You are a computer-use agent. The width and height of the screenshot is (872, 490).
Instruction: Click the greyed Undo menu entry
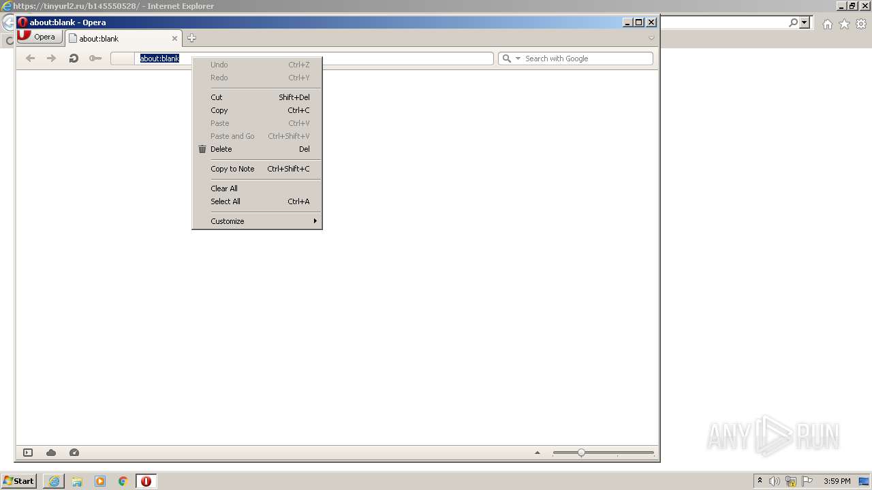coord(257,65)
